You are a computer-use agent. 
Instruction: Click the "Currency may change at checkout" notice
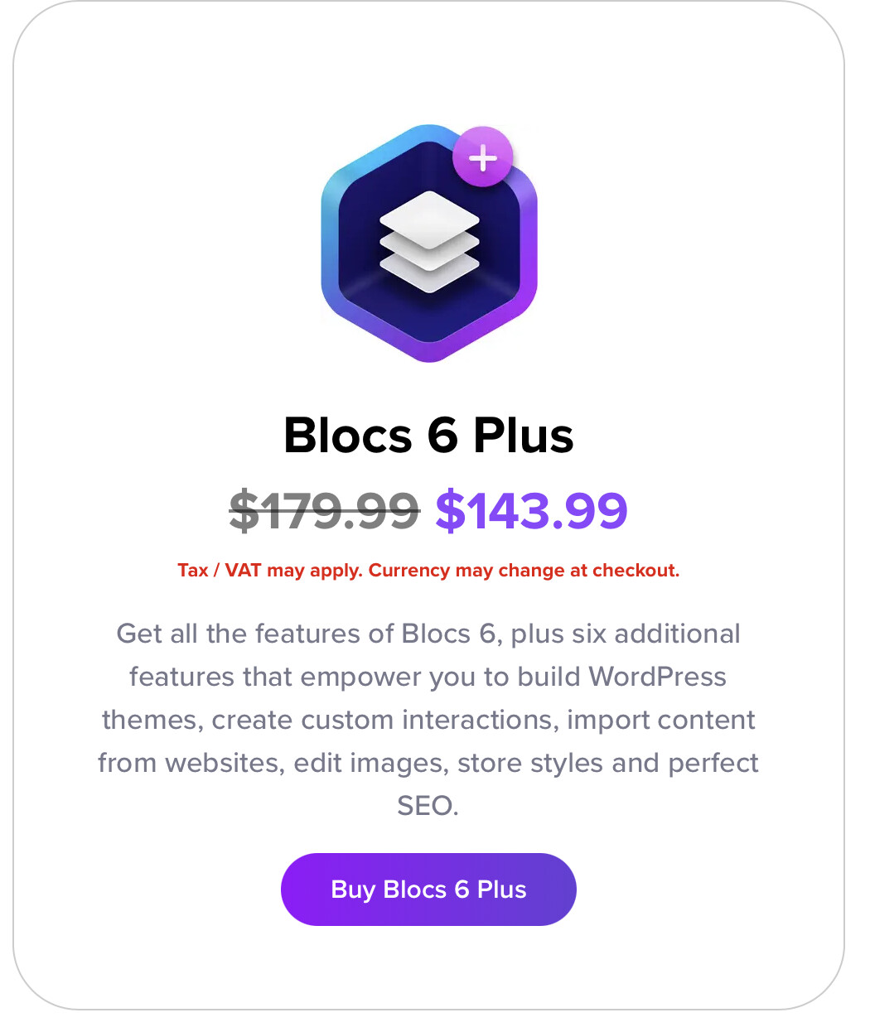tap(524, 571)
